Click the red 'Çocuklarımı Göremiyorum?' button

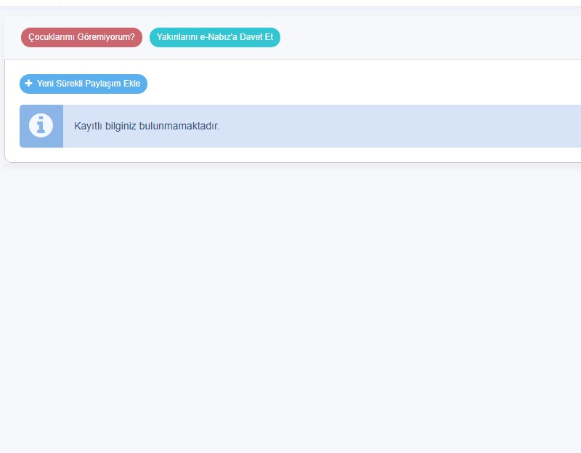coord(81,38)
